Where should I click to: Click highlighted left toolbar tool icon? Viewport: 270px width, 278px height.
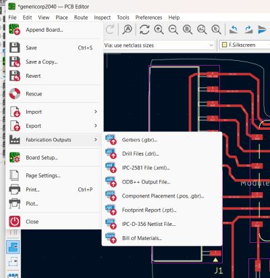tap(13, 247)
